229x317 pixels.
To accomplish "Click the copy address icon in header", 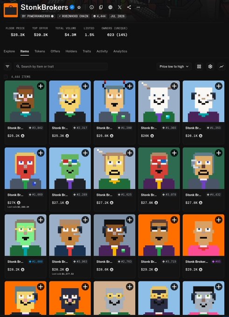I will tap(101, 7).
